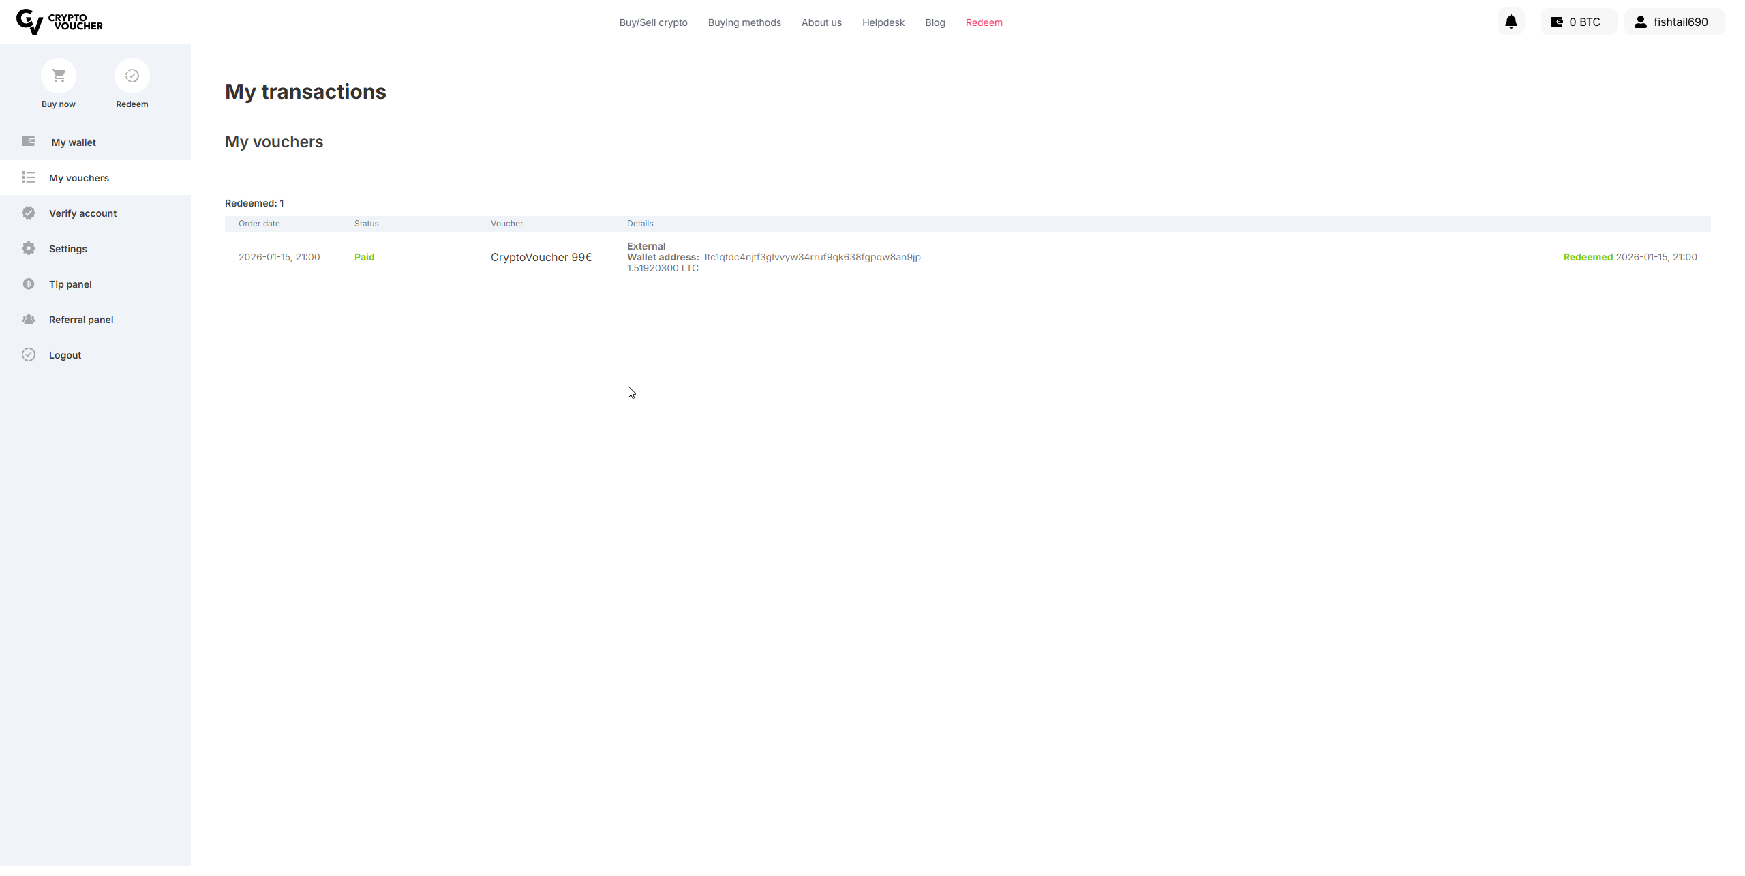1745x876 pixels.
Task: Click the LTC wallet address text
Action: point(812,257)
